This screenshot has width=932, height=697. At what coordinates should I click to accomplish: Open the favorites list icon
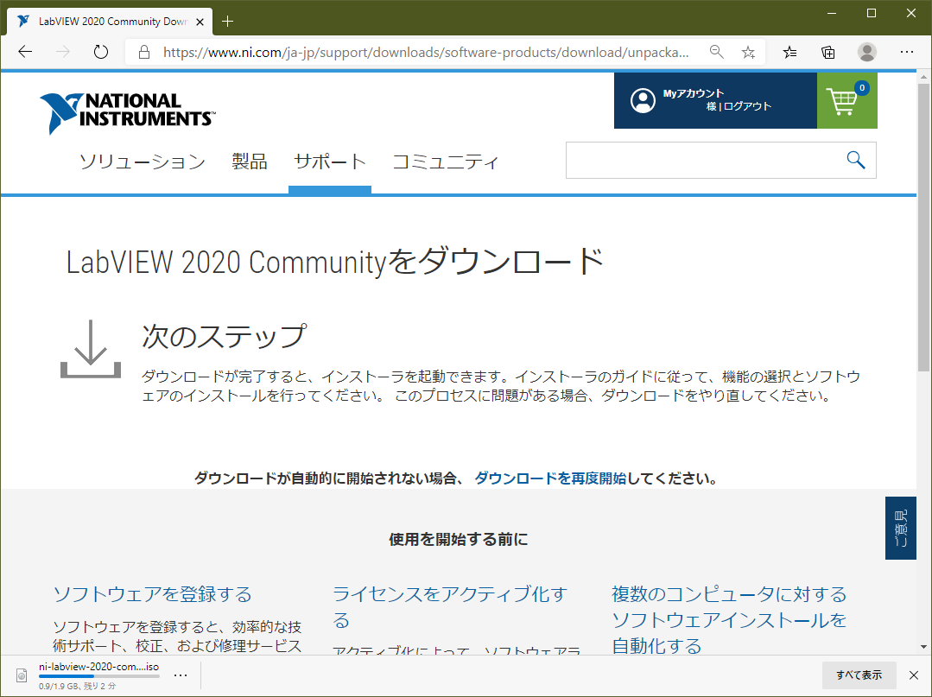click(789, 53)
